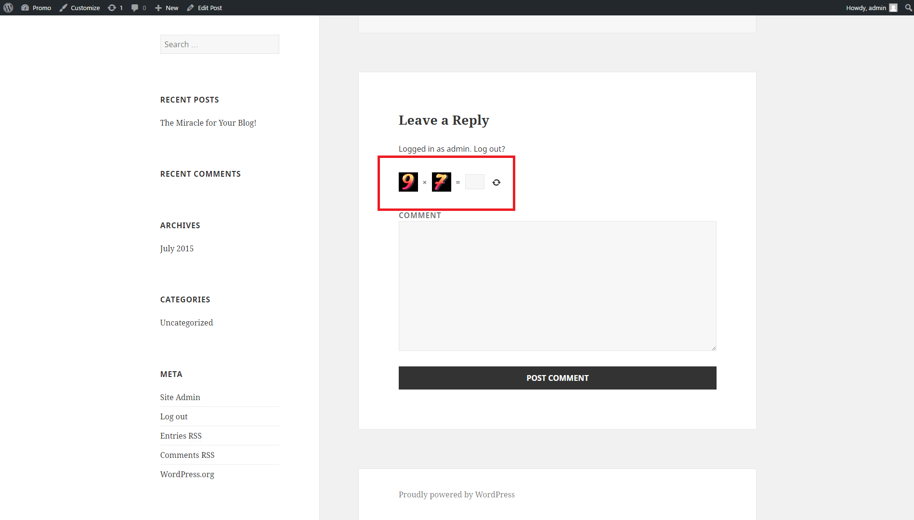Click the search magnifier icon in admin bar
This screenshot has width=914, height=520.
point(908,8)
